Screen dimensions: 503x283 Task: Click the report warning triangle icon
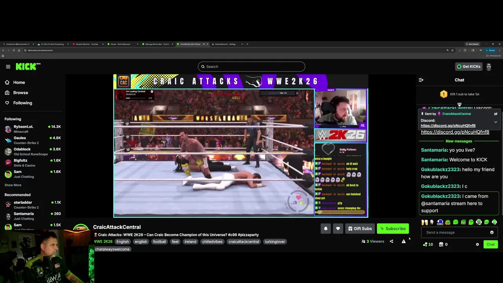click(x=404, y=241)
